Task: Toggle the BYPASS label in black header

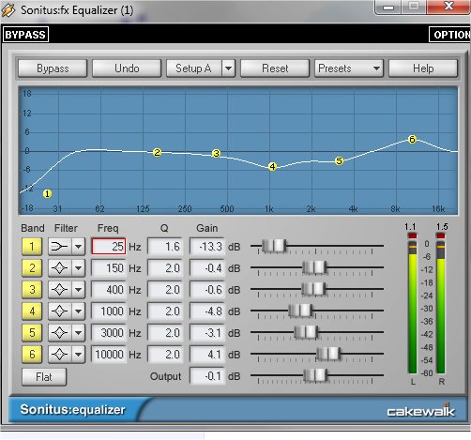Action: click(25, 35)
